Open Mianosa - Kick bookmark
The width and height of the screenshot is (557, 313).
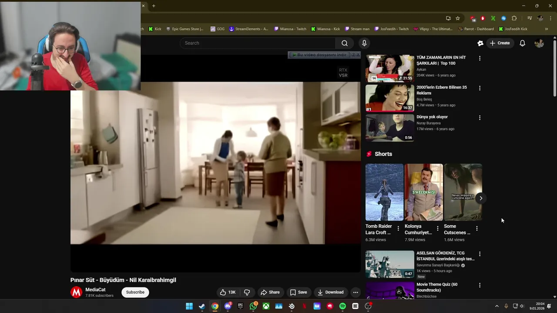[x=325, y=29]
